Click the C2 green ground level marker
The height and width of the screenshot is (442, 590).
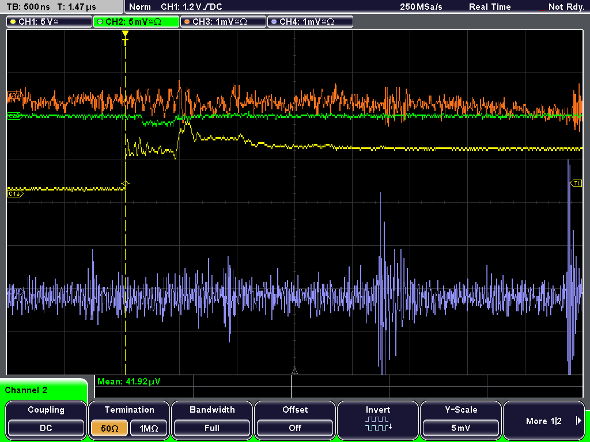tap(15, 116)
